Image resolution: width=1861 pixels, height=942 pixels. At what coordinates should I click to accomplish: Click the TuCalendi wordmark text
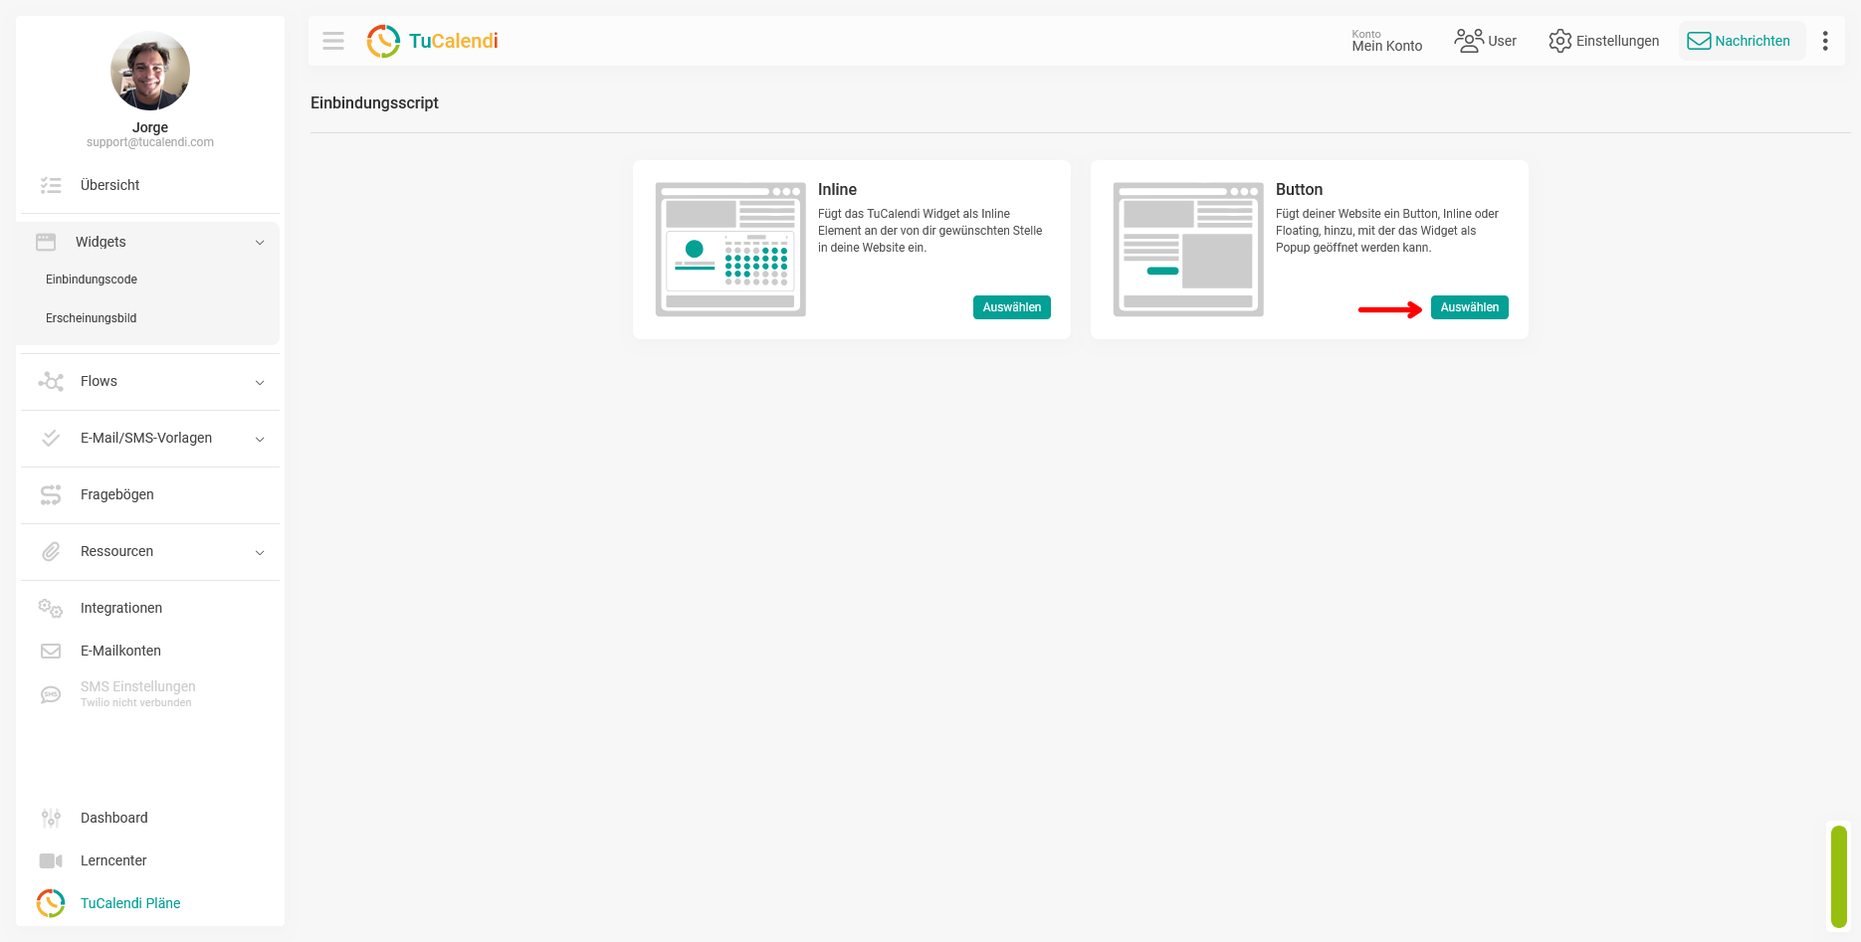tap(454, 41)
